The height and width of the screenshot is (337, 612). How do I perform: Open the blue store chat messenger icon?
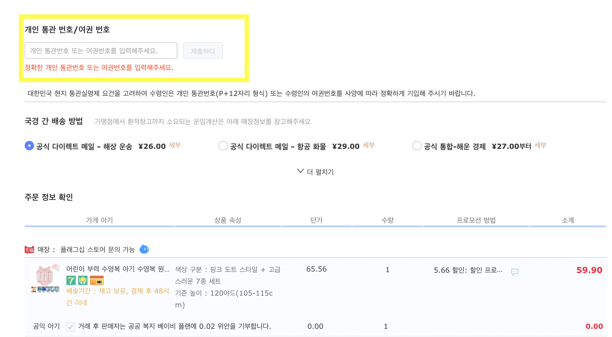(144, 249)
